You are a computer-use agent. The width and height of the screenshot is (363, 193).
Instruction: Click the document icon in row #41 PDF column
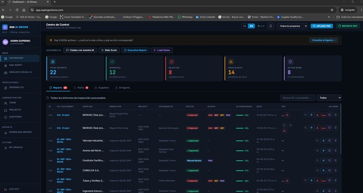[284, 125]
